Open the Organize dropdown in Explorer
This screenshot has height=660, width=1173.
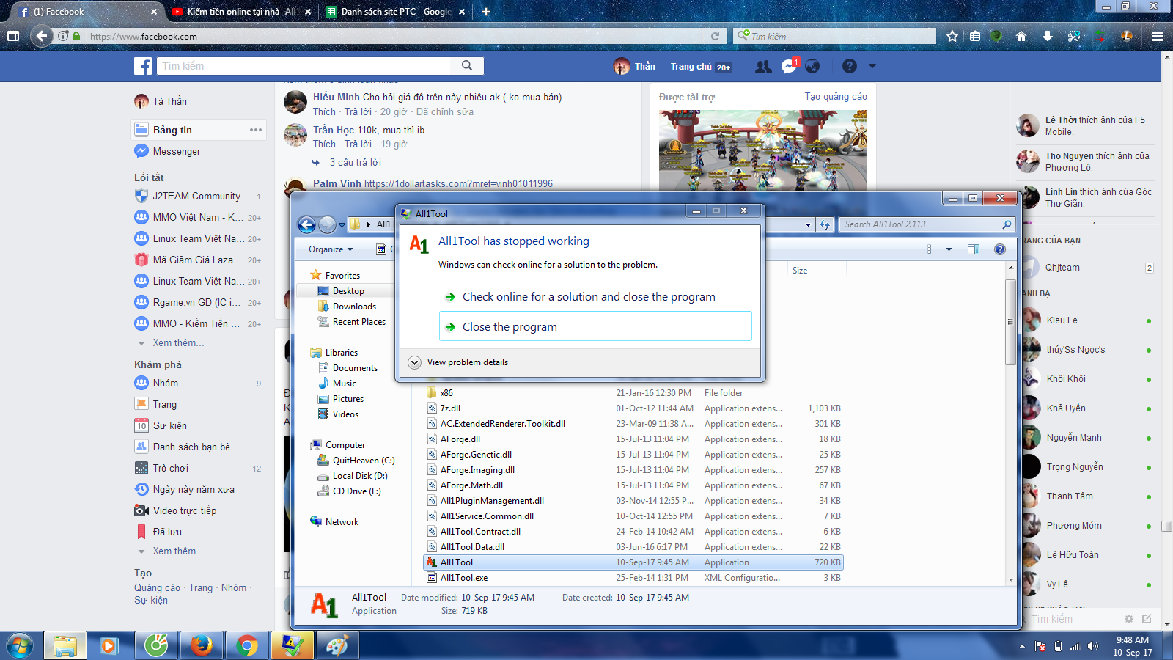pos(331,249)
